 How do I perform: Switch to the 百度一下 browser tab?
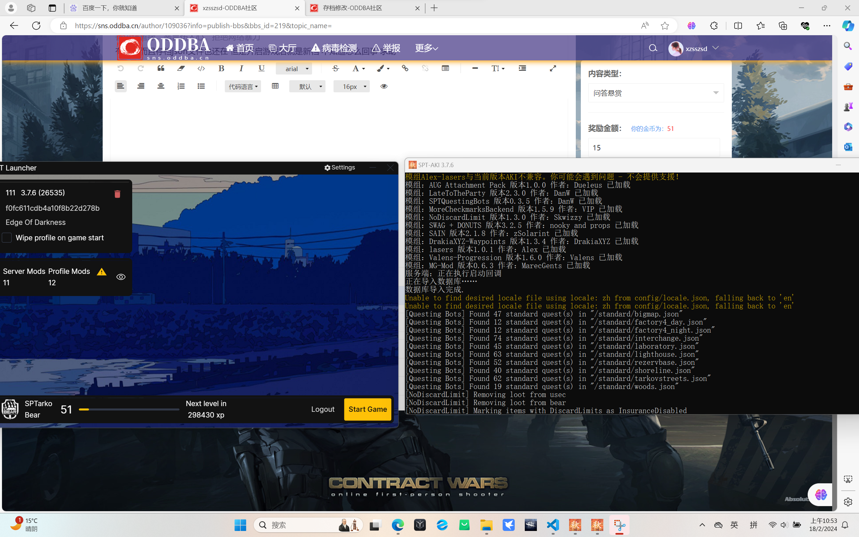pyautogui.click(x=124, y=8)
